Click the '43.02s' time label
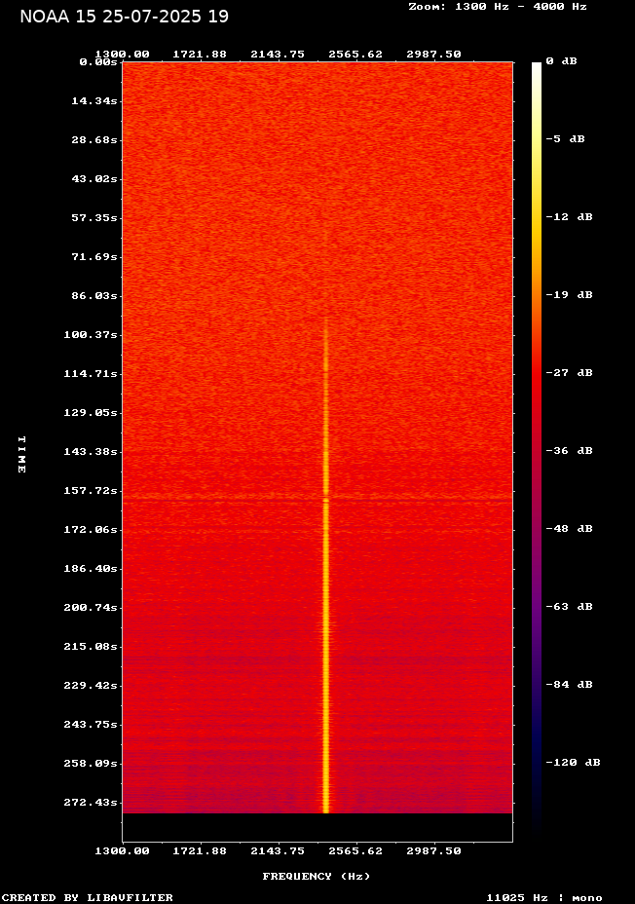Viewport: 635px width, 904px height. [94, 178]
